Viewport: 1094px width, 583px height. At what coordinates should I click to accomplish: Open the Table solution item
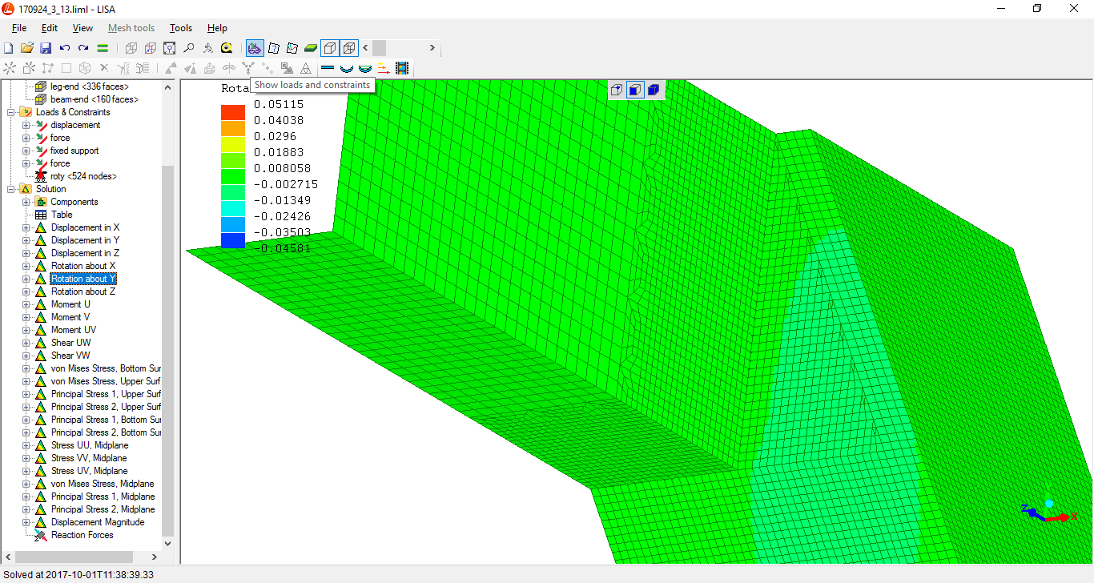pyautogui.click(x=62, y=215)
